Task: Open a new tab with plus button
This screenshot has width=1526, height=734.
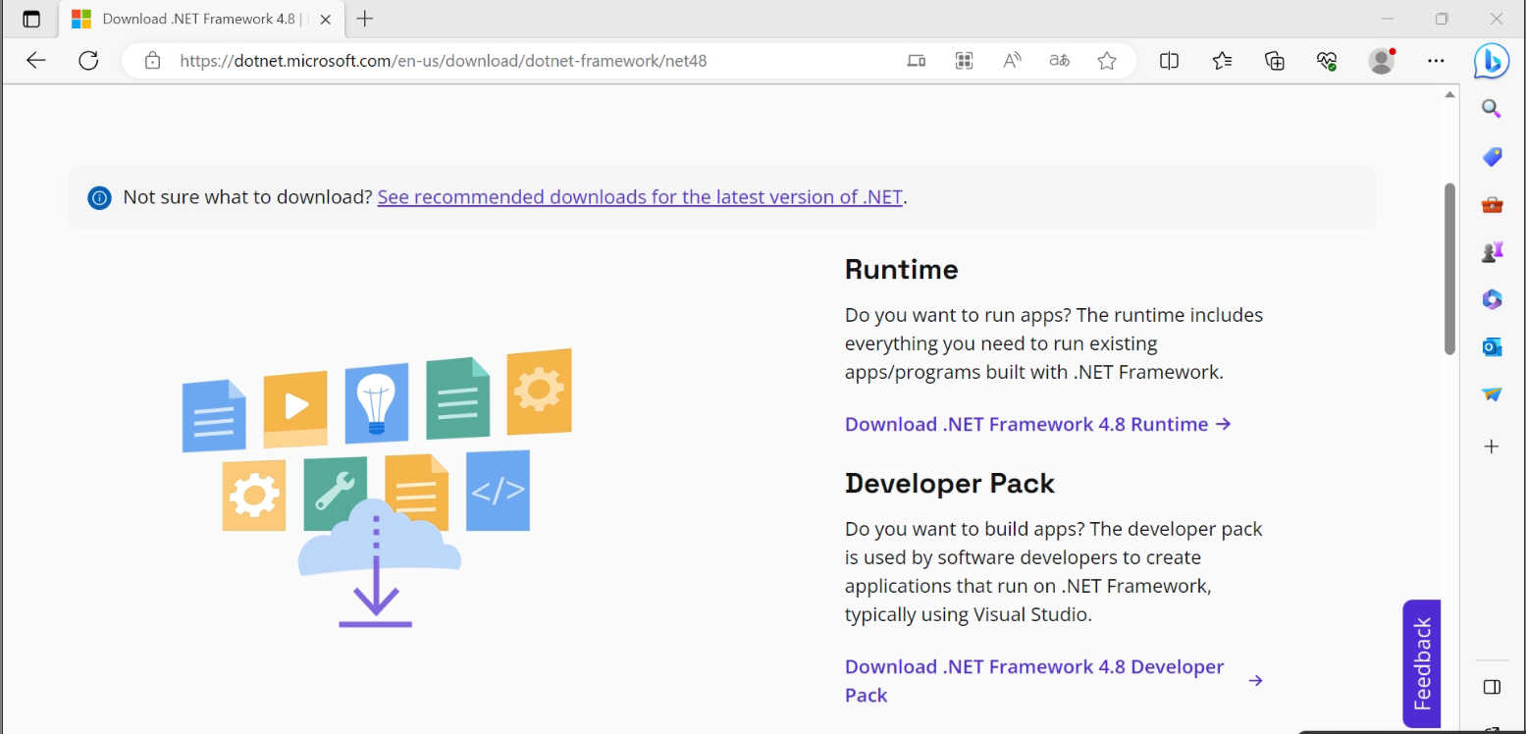Action: (365, 19)
